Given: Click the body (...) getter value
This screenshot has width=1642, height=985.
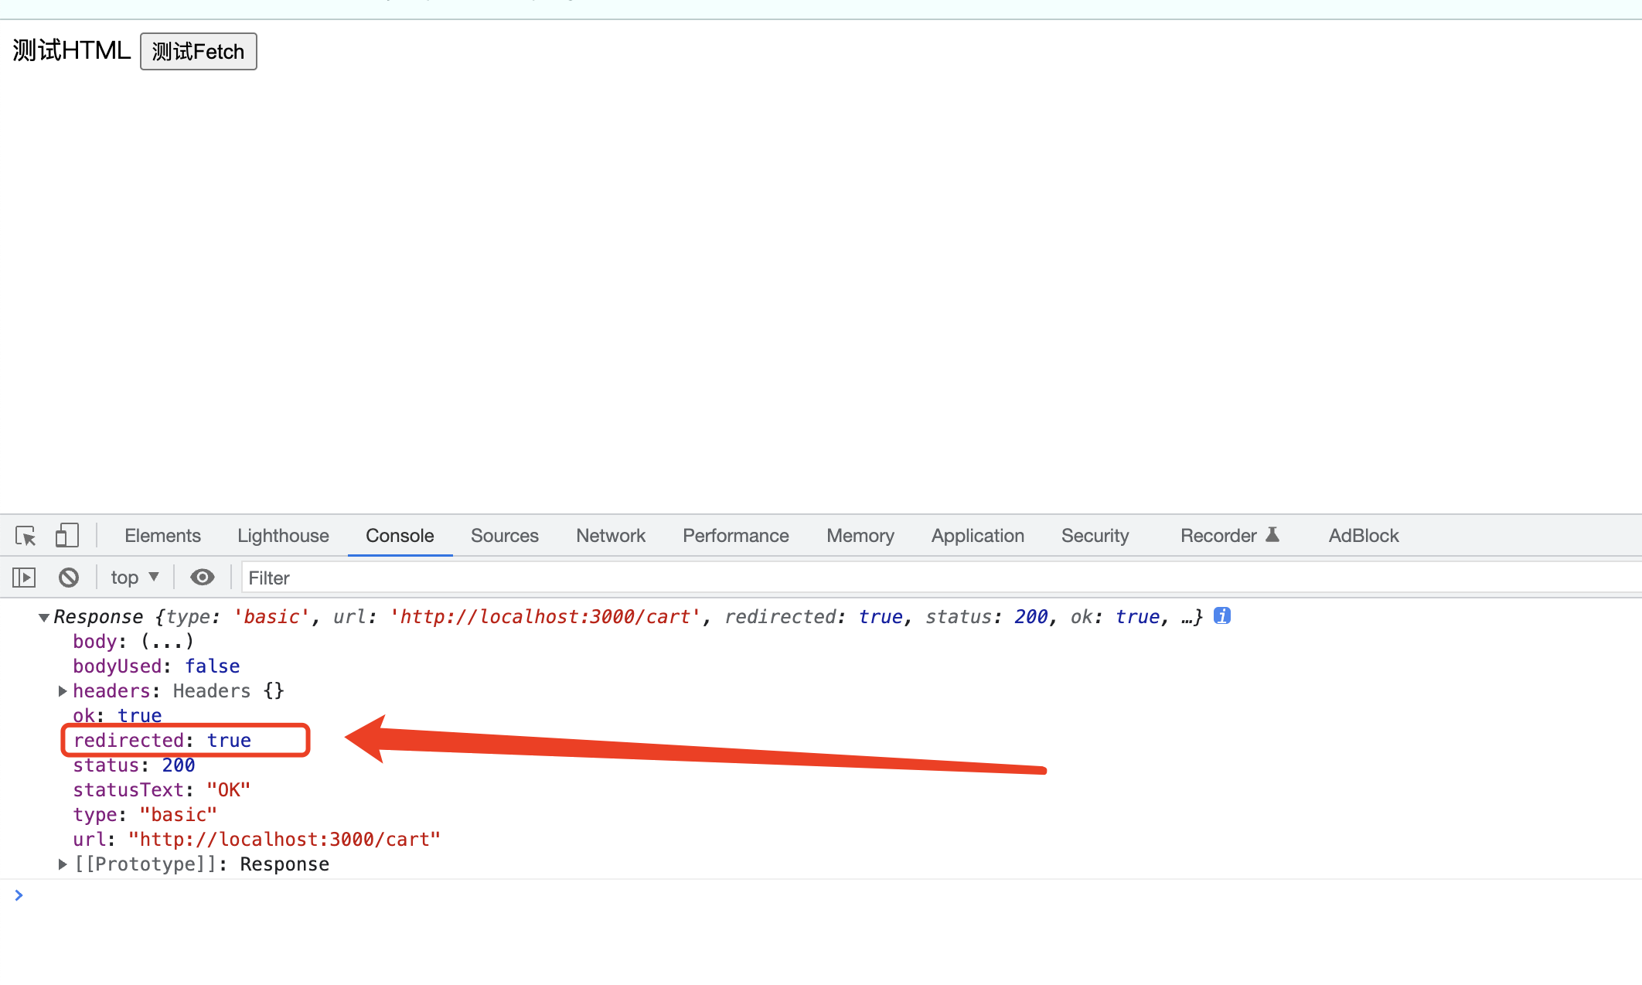Looking at the screenshot, I should click(x=167, y=642).
